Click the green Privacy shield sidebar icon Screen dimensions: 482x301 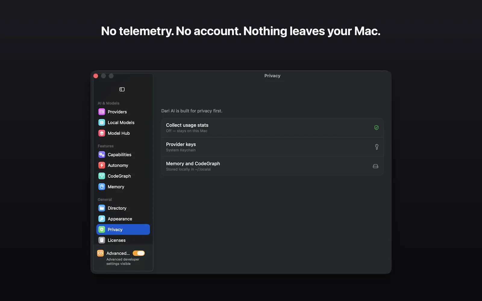102,230
